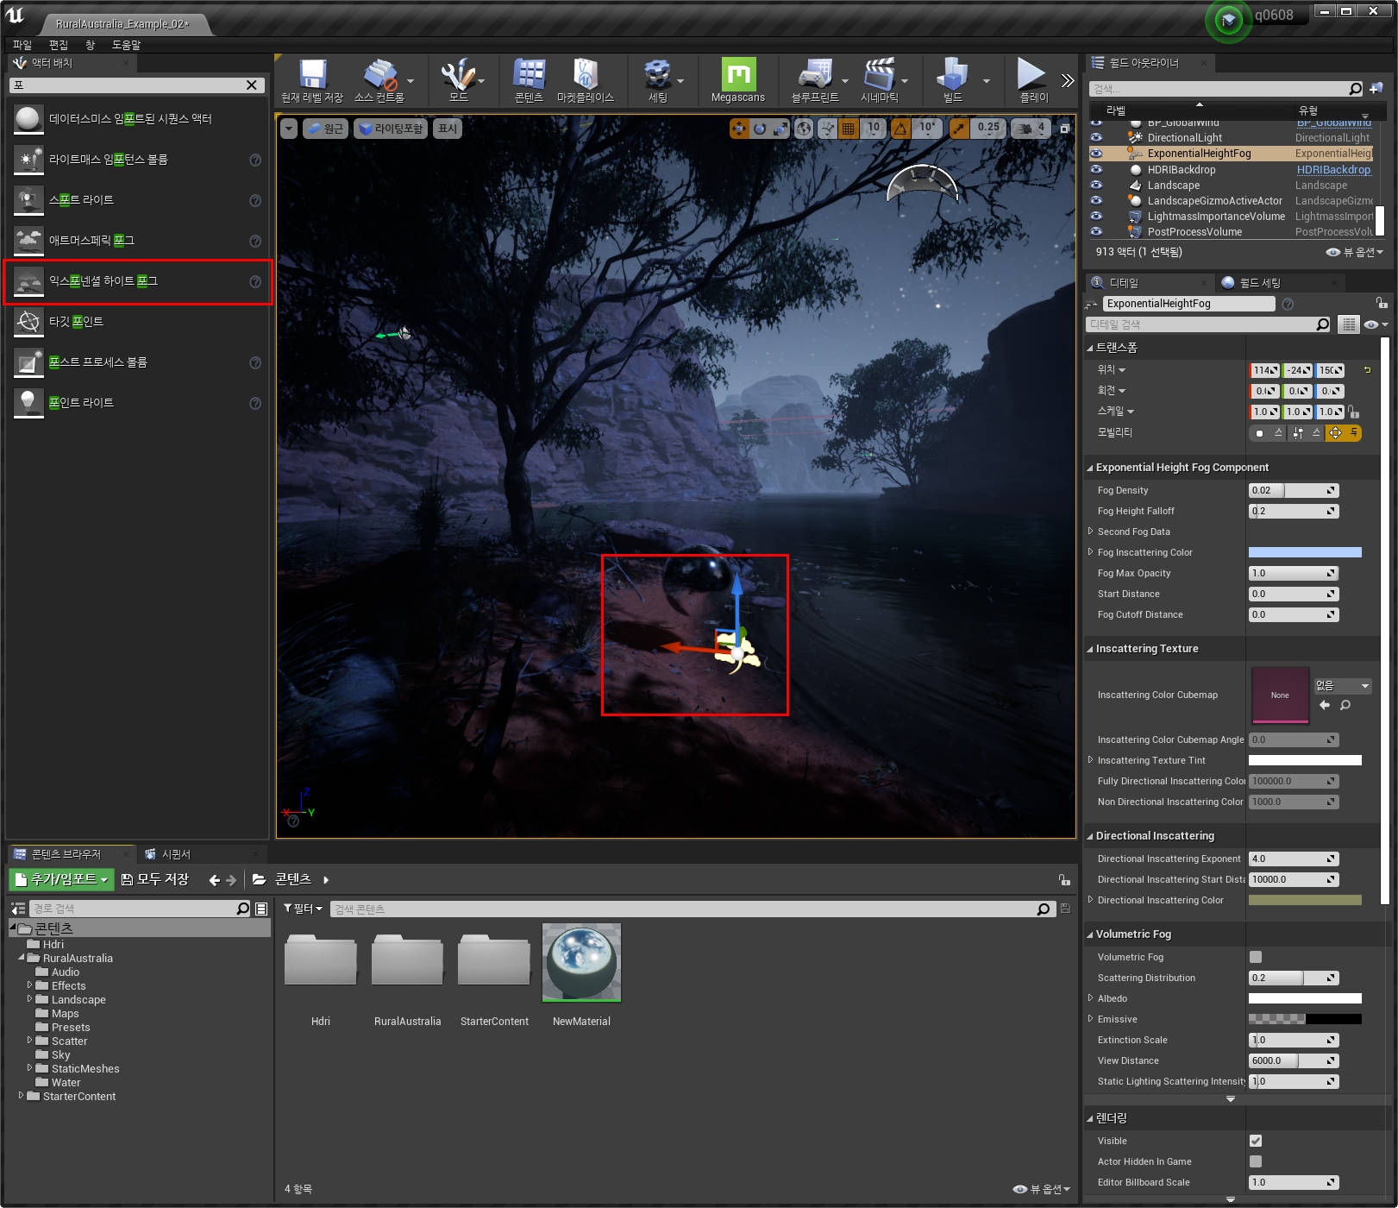Open the 도움말 menu
Image resolution: width=1398 pixels, height=1208 pixels.
[x=126, y=45]
